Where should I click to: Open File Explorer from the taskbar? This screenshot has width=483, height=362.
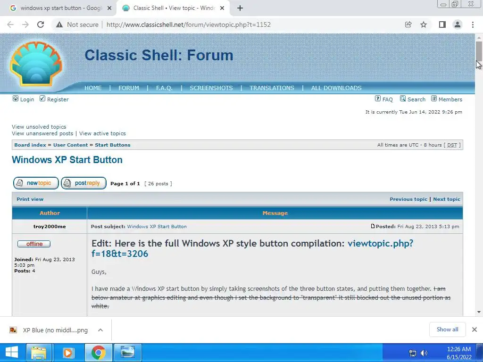click(x=39, y=353)
